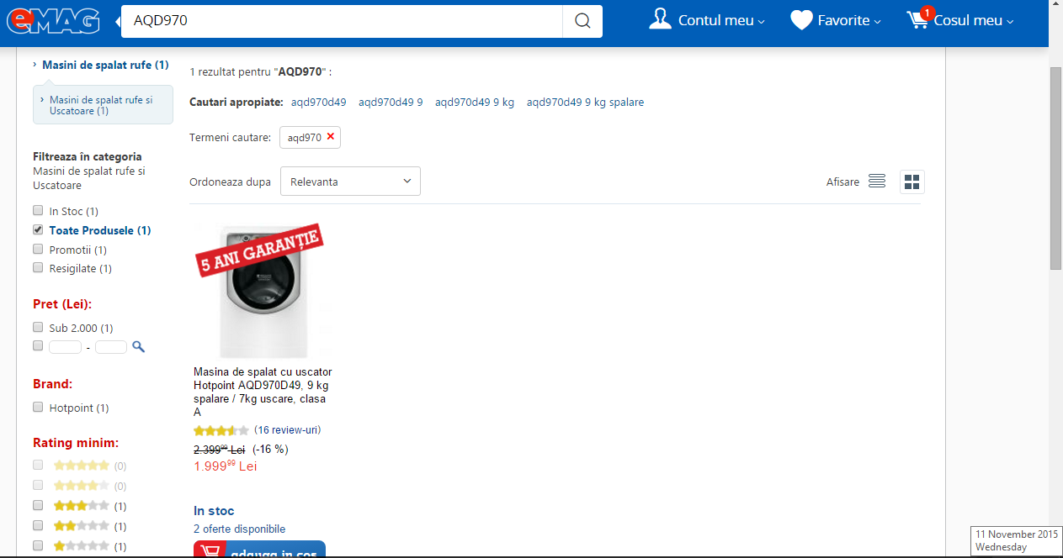Switch to grid view display
This screenshot has height=558, width=1063.
click(912, 182)
